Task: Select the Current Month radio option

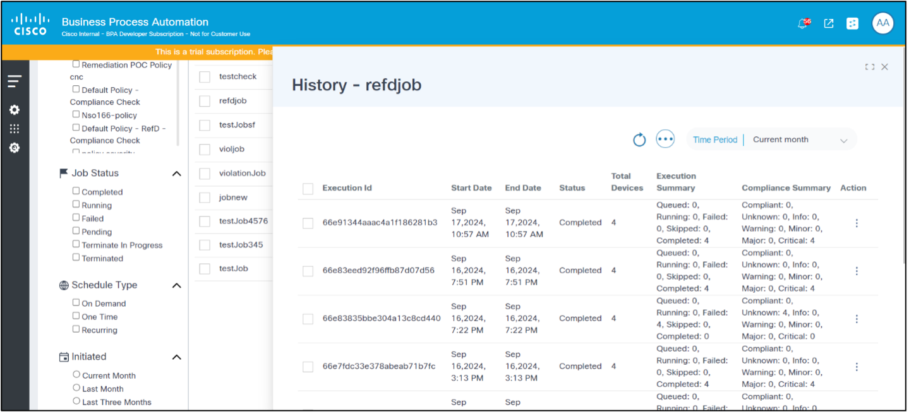Action: (x=76, y=374)
